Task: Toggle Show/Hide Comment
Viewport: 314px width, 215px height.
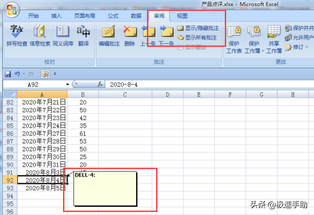Action: coord(198,28)
